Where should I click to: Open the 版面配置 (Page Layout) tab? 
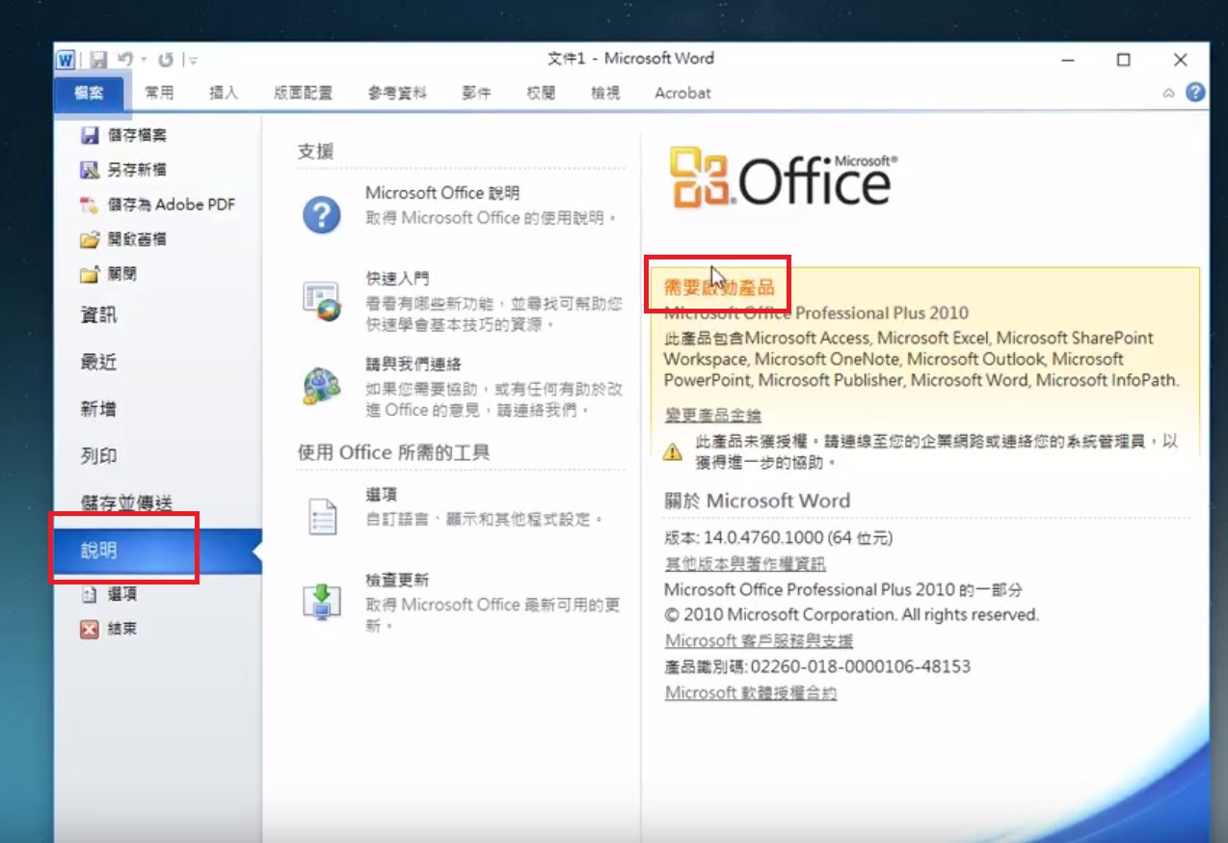(303, 94)
